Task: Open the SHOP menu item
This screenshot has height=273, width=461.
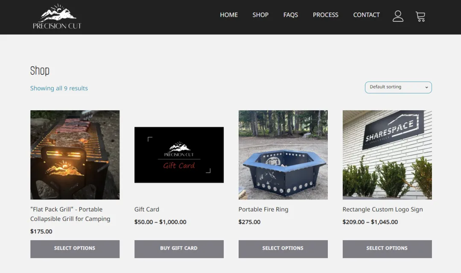Action: (260, 15)
